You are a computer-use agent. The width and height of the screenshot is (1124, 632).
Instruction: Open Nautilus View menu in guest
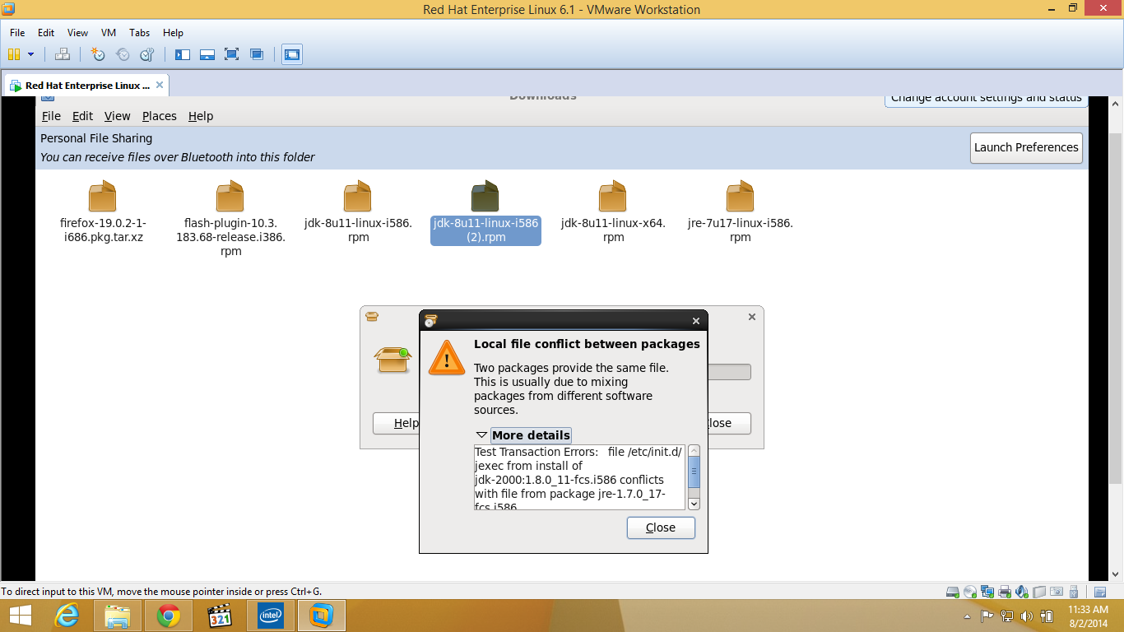118,116
